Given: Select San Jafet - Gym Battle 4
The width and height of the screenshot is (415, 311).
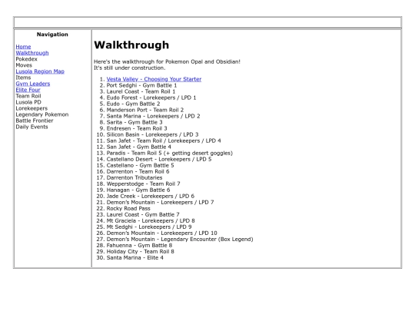Looking at the screenshot, I should [138, 147].
